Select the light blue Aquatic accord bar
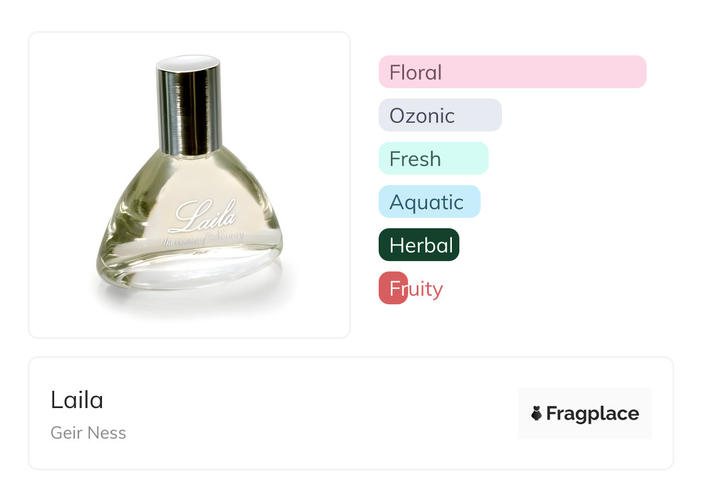Viewport: 702px width, 498px height. [429, 202]
